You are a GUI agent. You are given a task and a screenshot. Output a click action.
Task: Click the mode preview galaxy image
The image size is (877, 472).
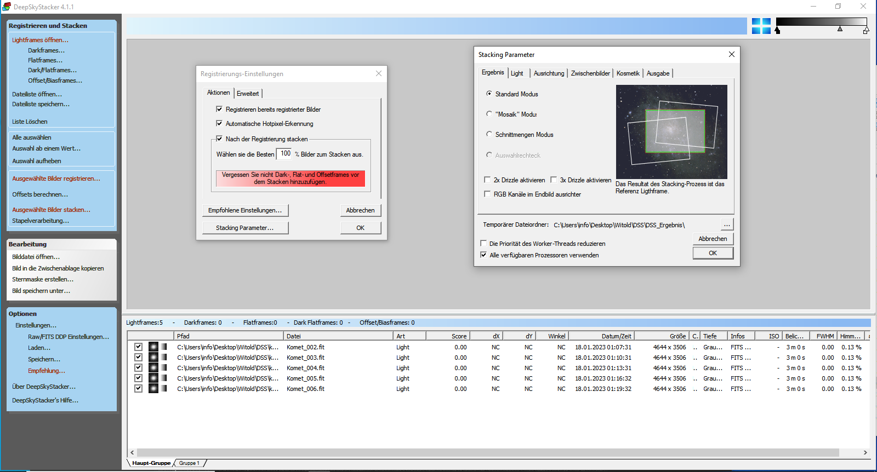(x=671, y=131)
